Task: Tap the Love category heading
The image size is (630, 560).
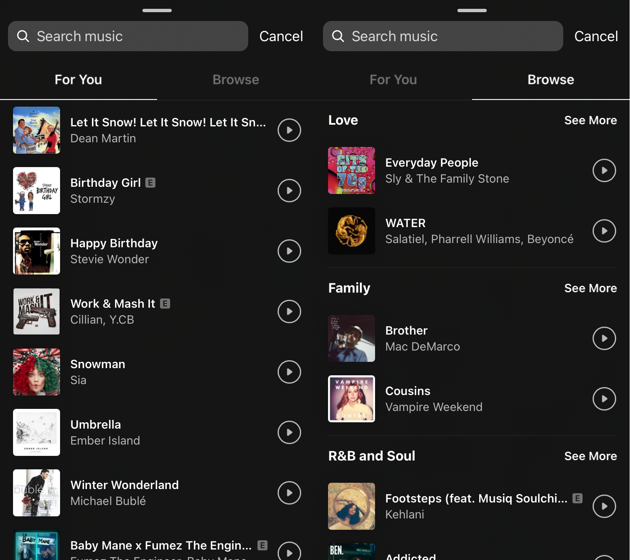Action: coord(343,120)
